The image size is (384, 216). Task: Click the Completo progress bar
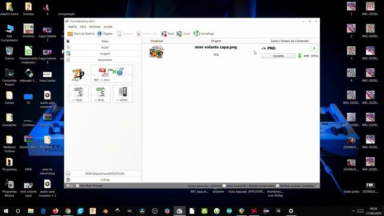click(x=278, y=56)
